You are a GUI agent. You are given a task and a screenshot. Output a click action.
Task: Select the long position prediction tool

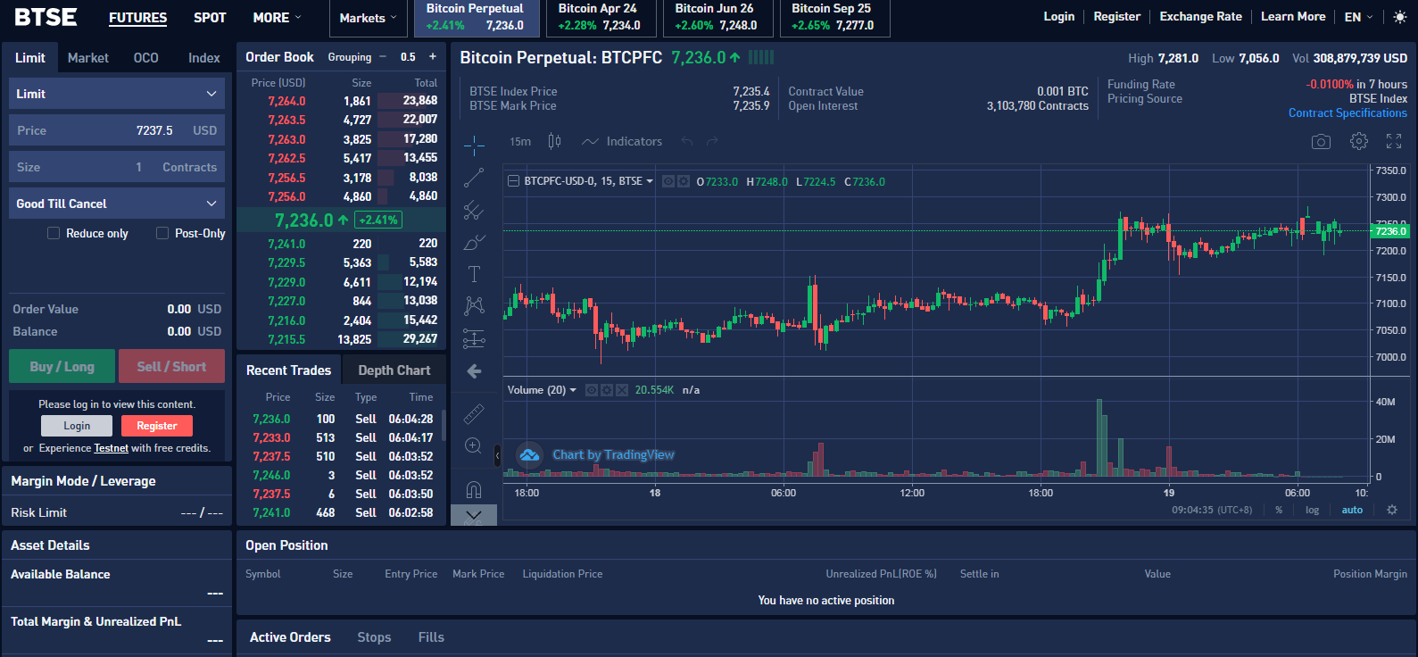click(474, 338)
